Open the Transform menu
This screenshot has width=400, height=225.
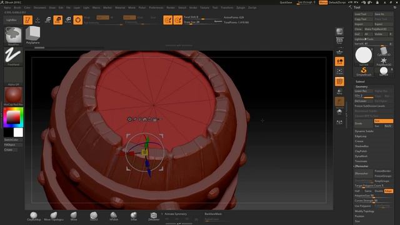(227, 7)
